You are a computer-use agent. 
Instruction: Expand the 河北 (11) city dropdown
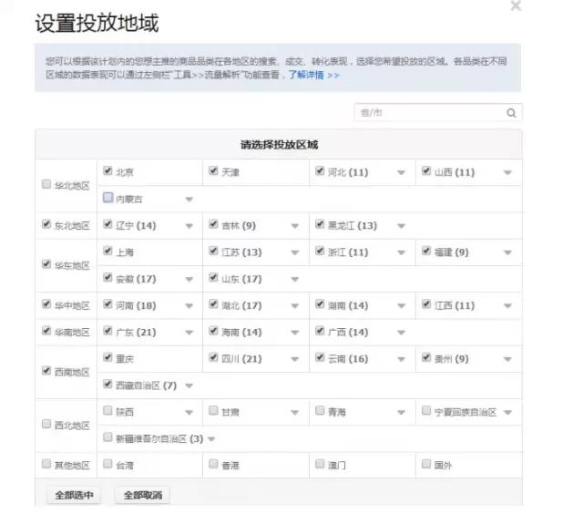(x=401, y=172)
